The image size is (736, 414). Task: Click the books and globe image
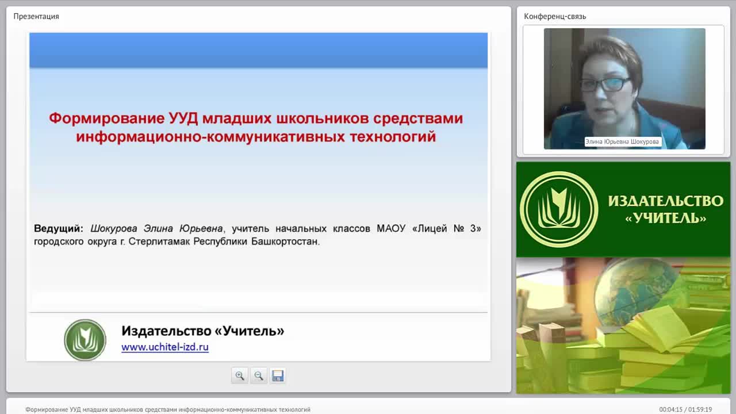(x=623, y=325)
